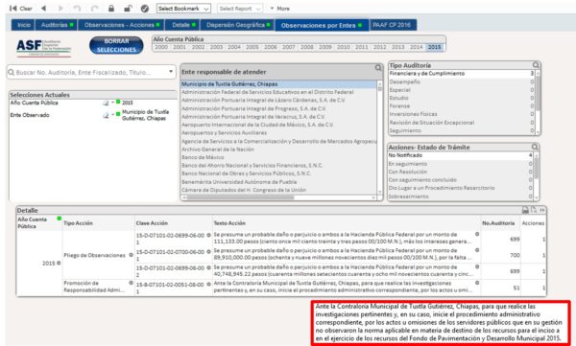
Task: Switch to Dispersión Geográfica tab
Action: point(238,25)
